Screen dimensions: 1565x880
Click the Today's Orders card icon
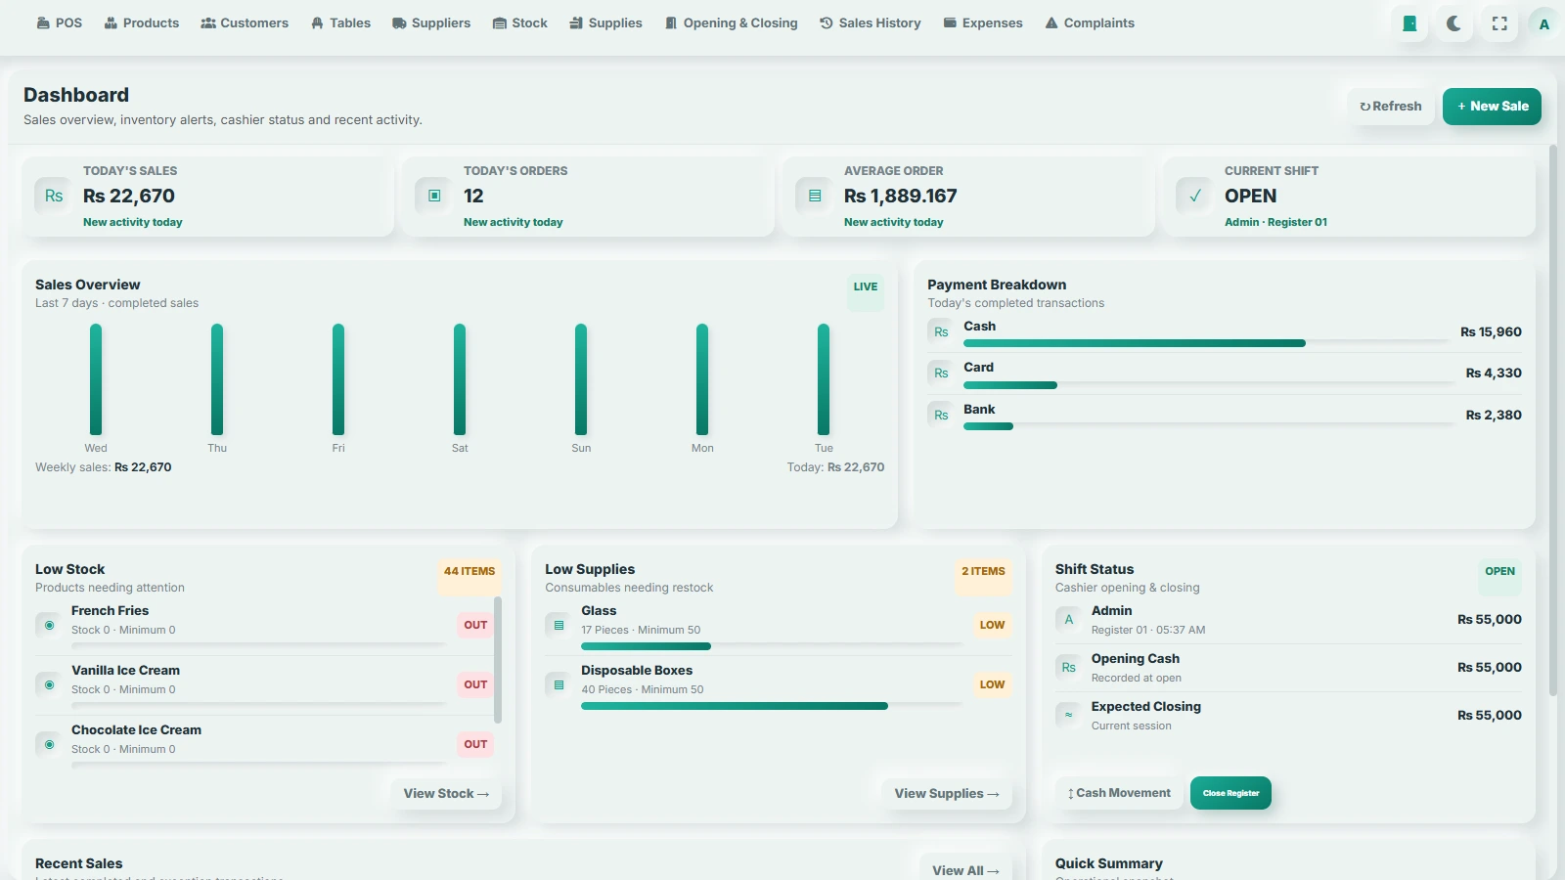click(434, 196)
